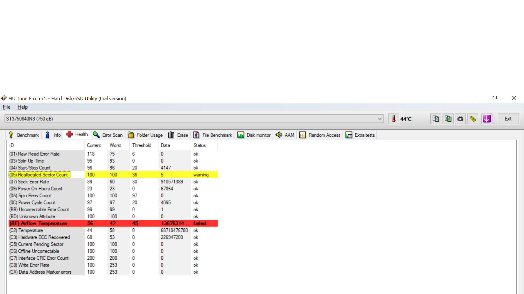Select the Write Error Rate row
The image size is (524, 294).
(113, 265)
